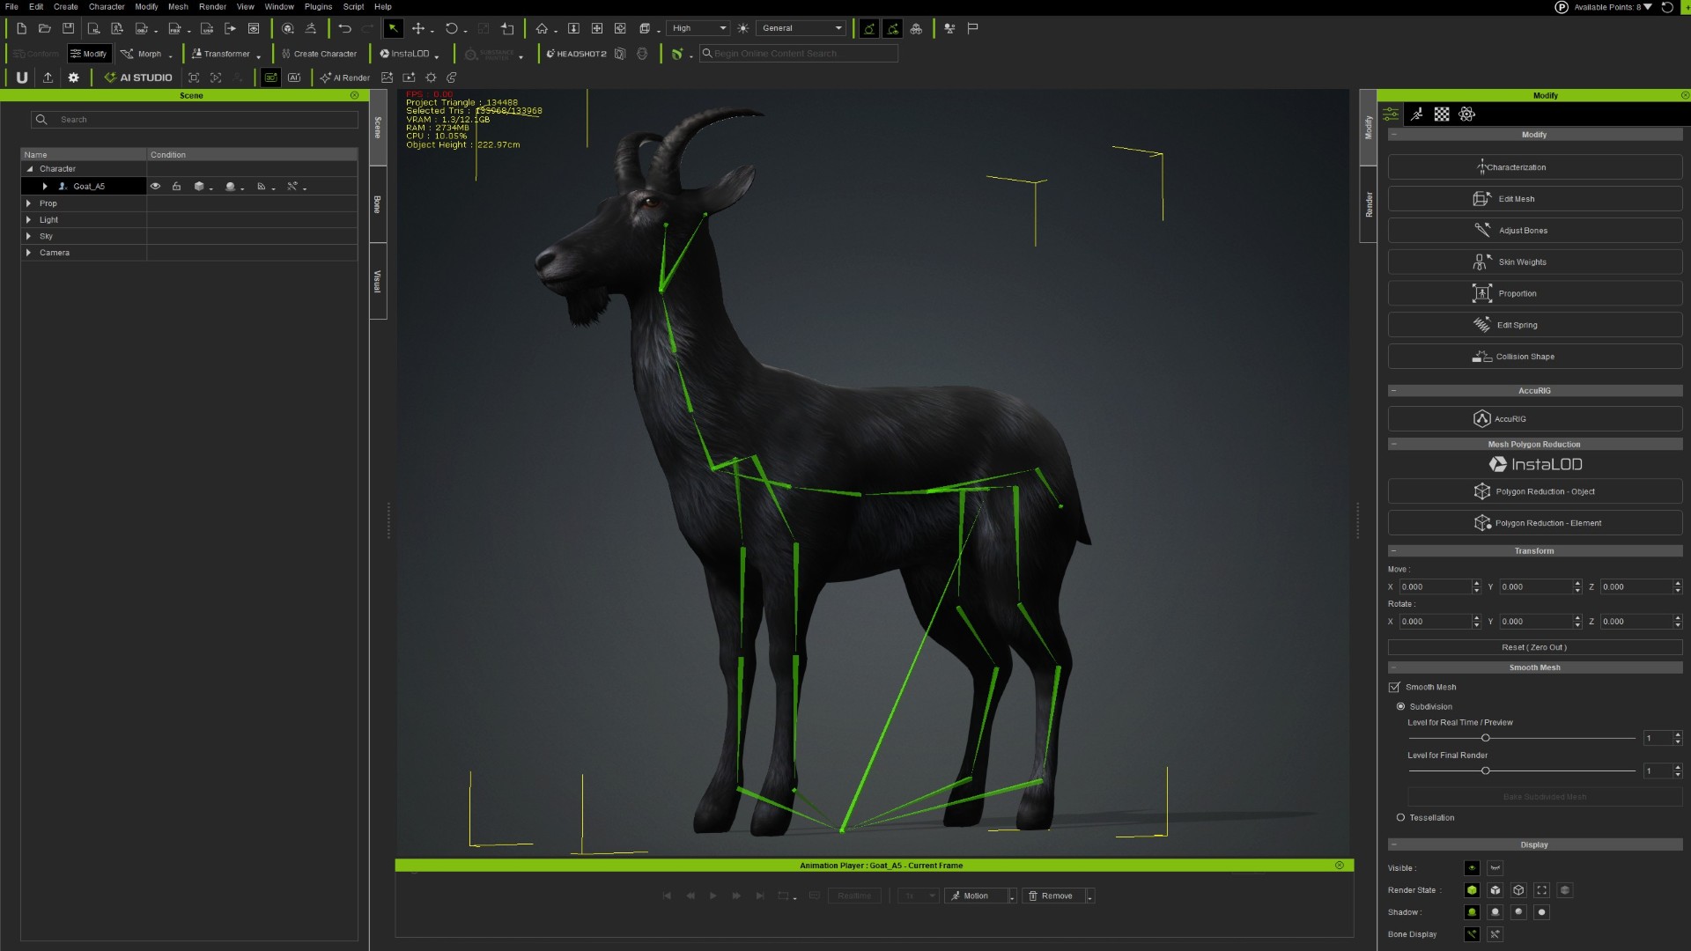This screenshot has width=1691, height=951.
Task: Toggle Goat_A5 lock icon
Action: [177, 187]
